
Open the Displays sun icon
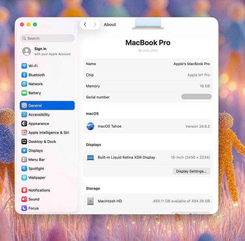pos(24,151)
